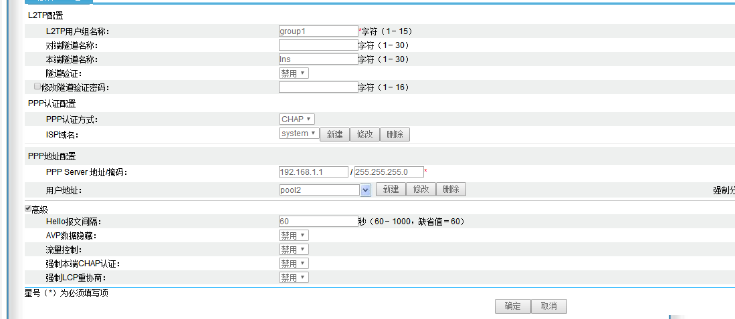Toggle the 修改隧道验证密码 checkbox

[37, 87]
